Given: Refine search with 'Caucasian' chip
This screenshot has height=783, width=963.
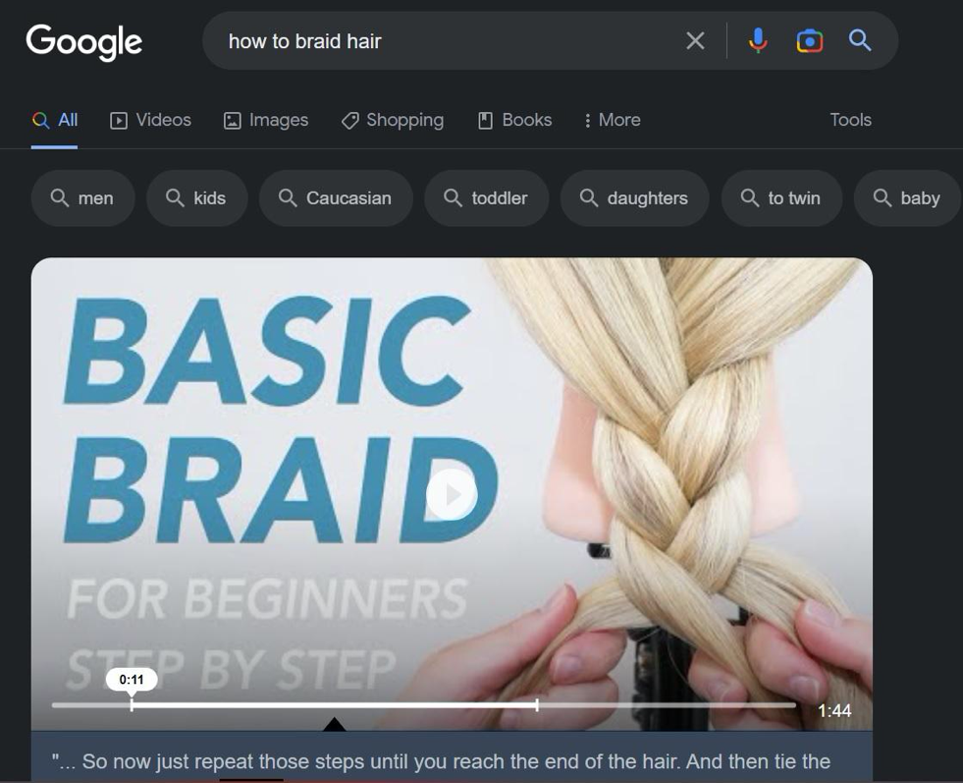Looking at the screenshot, I should [x=336, y=197].
